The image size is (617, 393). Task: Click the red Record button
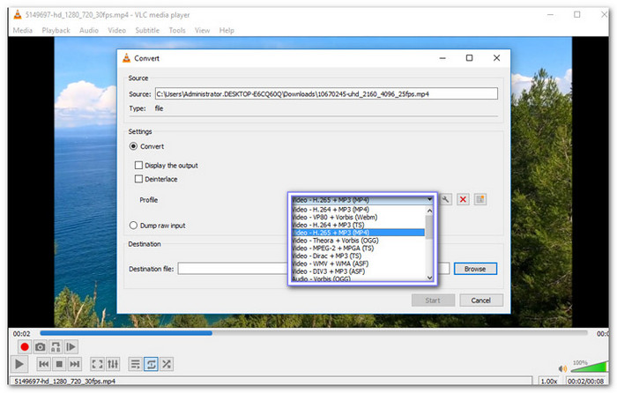(24, 347)
